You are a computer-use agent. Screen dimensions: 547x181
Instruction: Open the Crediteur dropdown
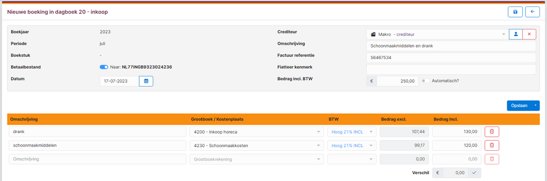click(438, 34)
